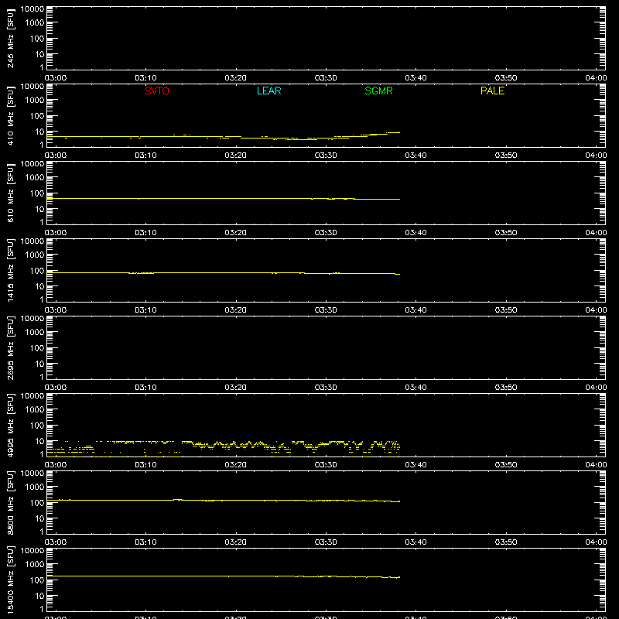Image resolution: width=619 pixels, height=619 pixels.
Task: Click 04:00 tick under 245 MHz panel
Action: click(596, 78)
